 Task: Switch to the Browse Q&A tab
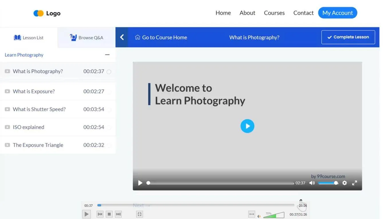[x=87, y=37]
